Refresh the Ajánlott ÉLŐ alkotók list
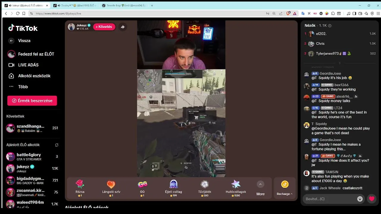 (57, 145)
